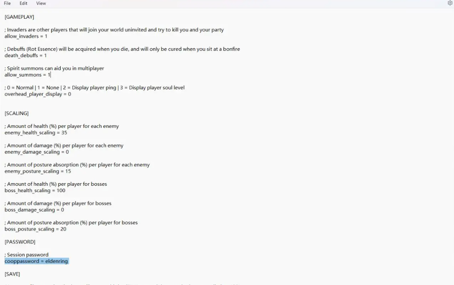Click the [SAVE] section header
Screen dimensions: 454x285
12,274
